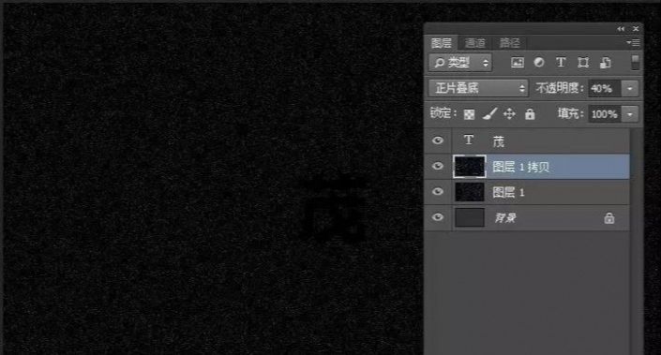
Task: Lock transparent pixels icon
Action: 469,114
